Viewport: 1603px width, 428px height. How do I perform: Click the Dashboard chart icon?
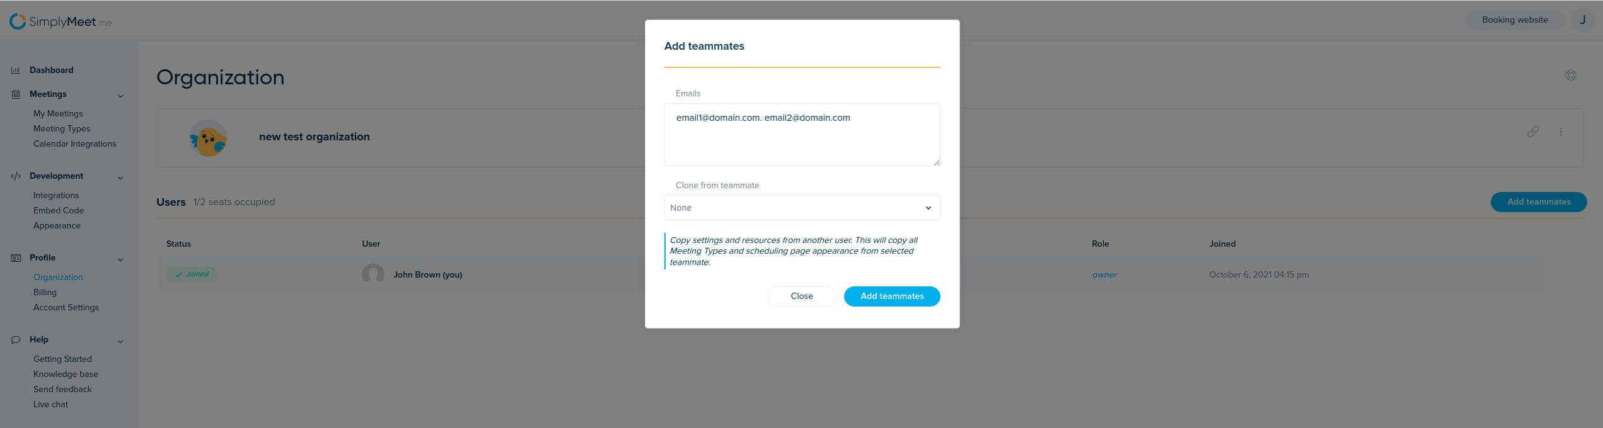[x=16, y=70]
